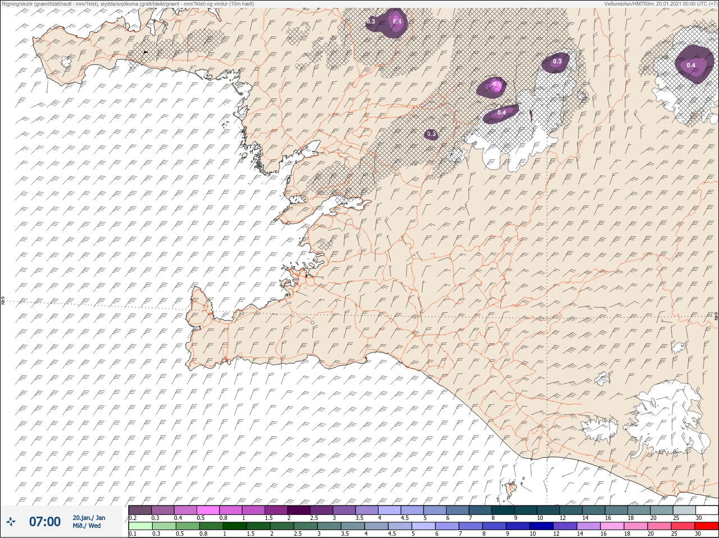The height and width of the screenshot is (538, 719).
Task: Click the dark teal 9–10 swatch, top legend row
Action: [x=526, y=509]
